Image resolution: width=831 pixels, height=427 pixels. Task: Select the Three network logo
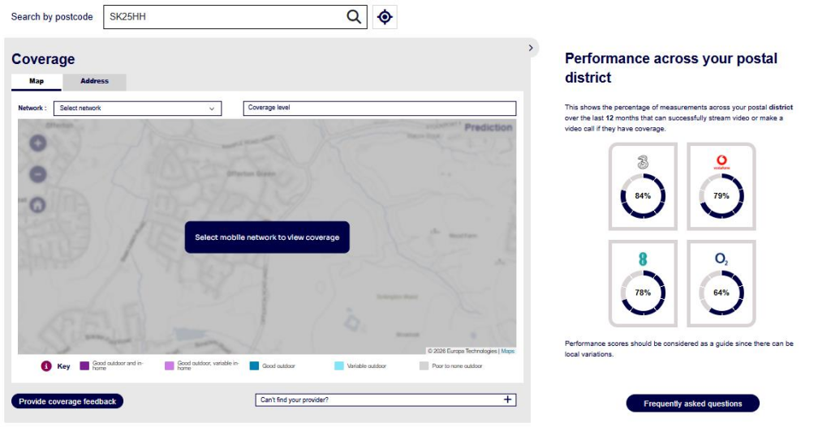(643, 162)
